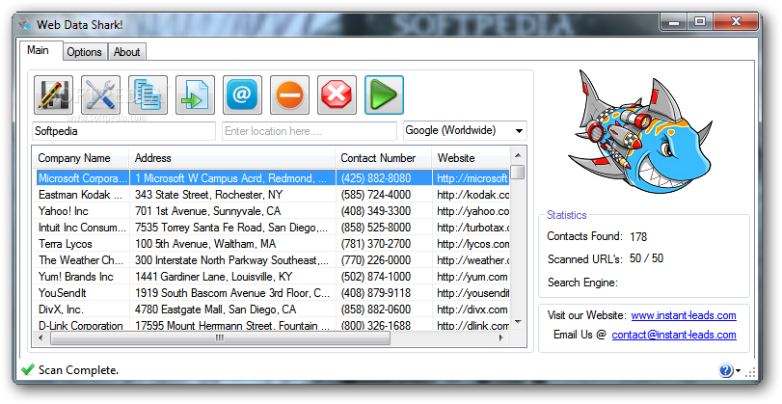782x404 pixels.
Task: Click the Web Data Shark title bar icon
Action: (x=24, y=24)
